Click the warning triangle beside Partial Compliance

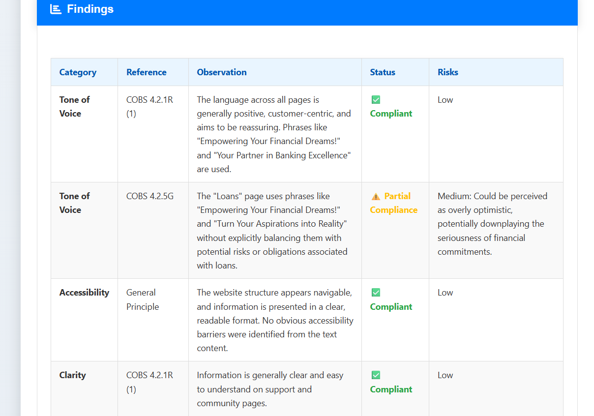pos(376,196)
